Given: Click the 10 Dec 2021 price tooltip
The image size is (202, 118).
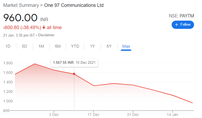Looking at the screenshot, I should tap(74, 63).
